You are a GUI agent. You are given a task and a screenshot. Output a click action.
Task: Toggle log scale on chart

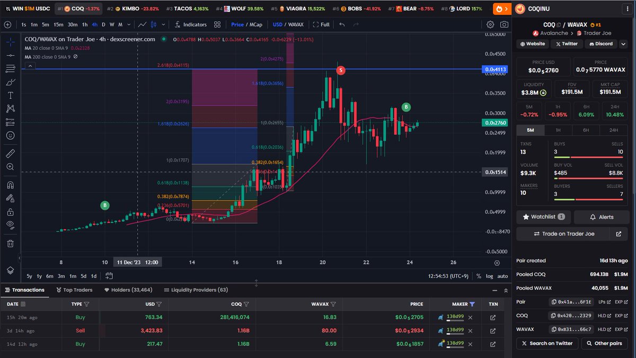[x=489, y=276]
